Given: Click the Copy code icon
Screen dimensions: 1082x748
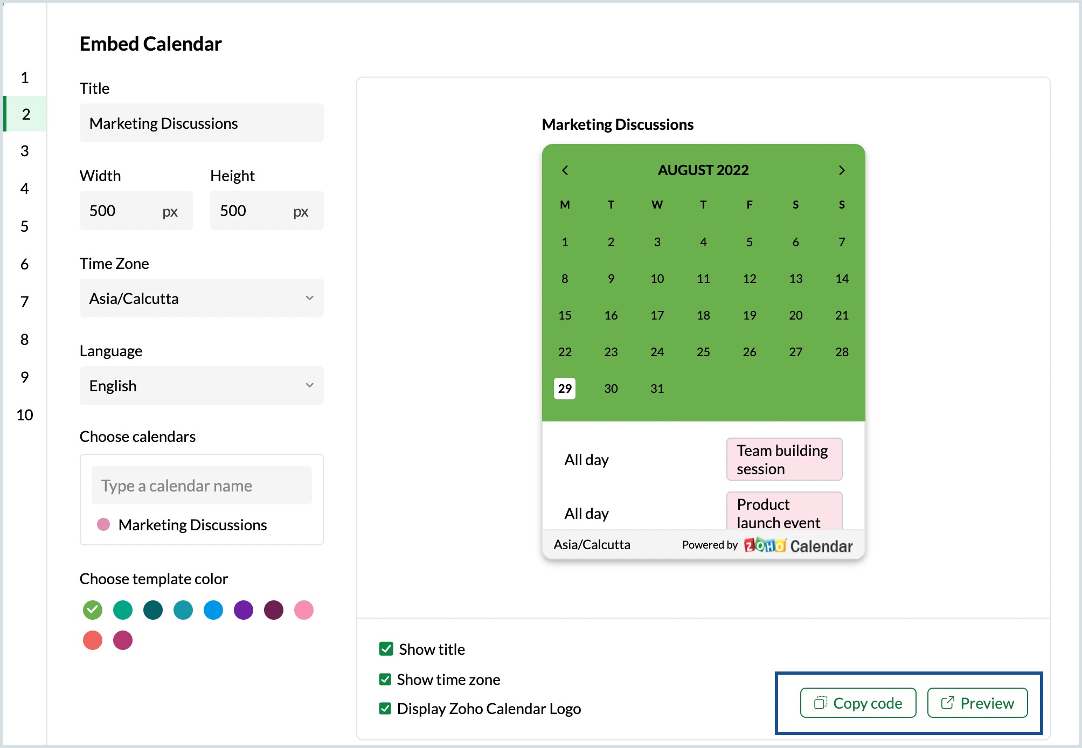Looking at the screenshot, I should click(x=820, y=703).
